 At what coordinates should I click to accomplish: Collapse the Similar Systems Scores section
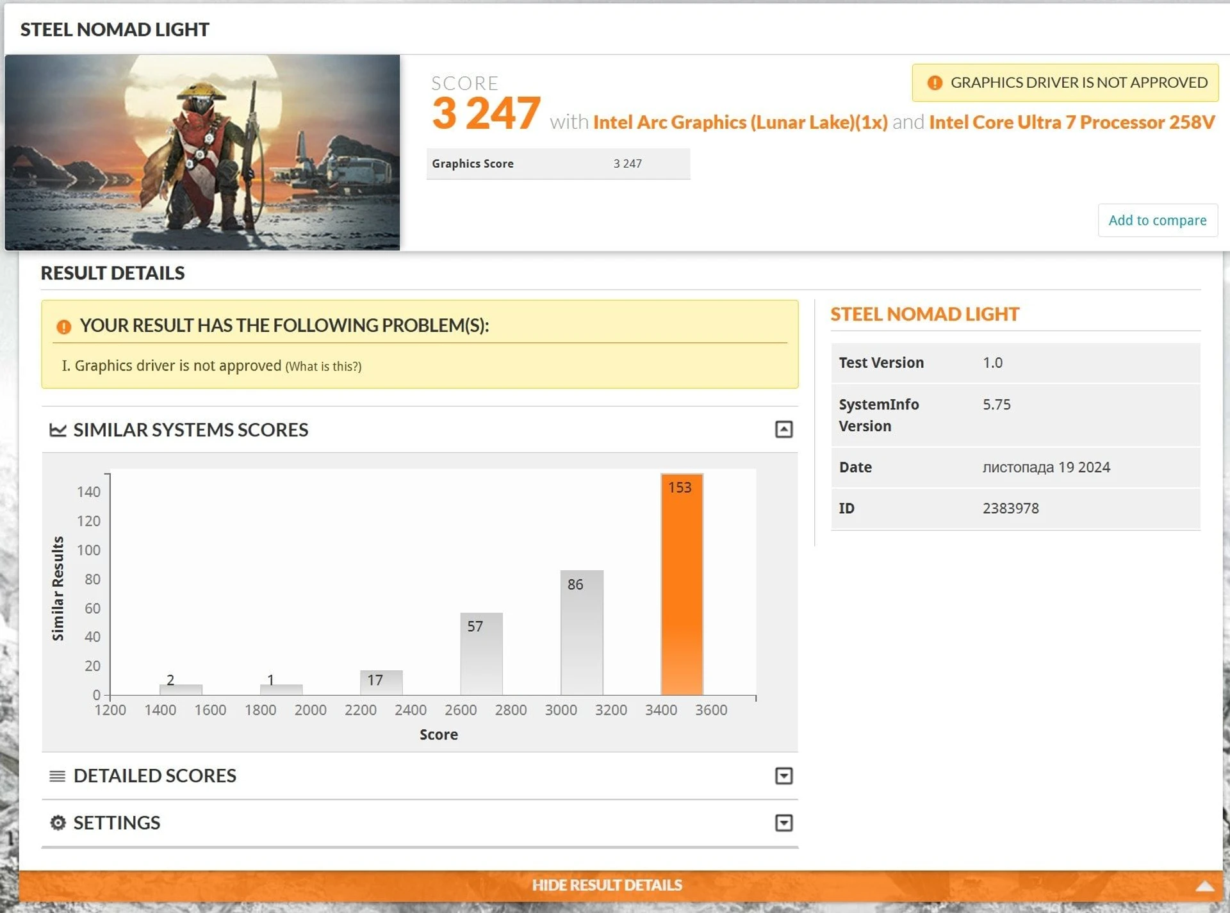click(x=783, y=429)
